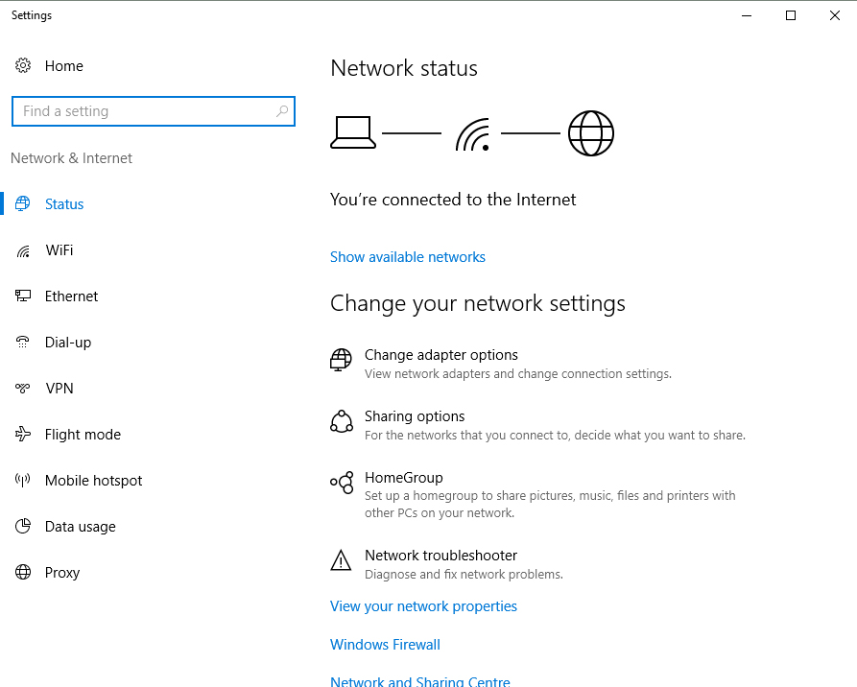Open the Change adapter options setting

[x=440, y=355]
